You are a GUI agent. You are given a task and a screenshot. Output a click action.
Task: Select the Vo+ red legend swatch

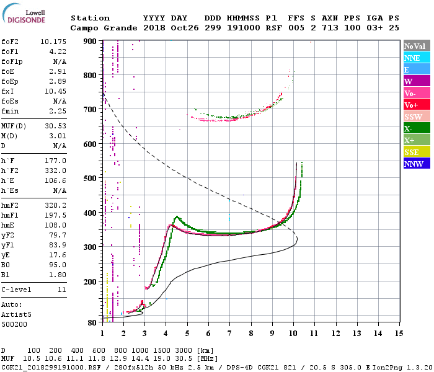(417, 105)
